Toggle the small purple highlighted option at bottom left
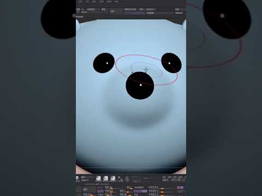This screenshot has height=196, width=262. (100, 191)
